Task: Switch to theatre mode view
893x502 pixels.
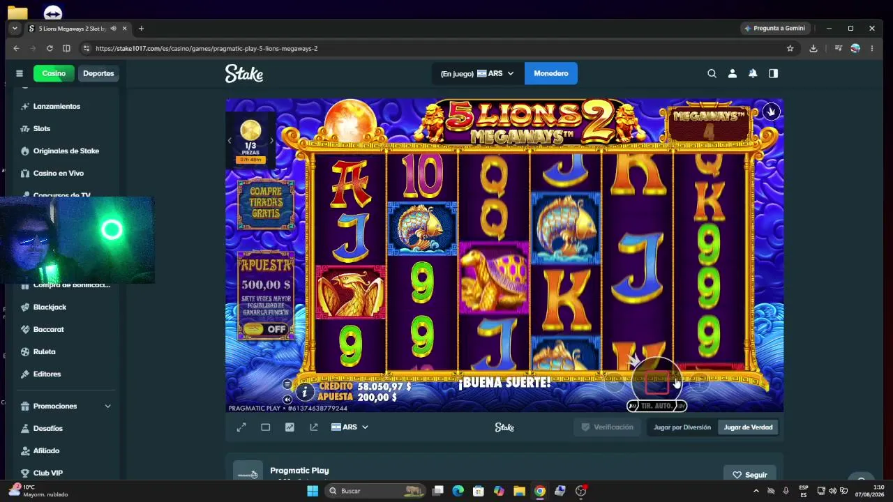Action: 266,427
